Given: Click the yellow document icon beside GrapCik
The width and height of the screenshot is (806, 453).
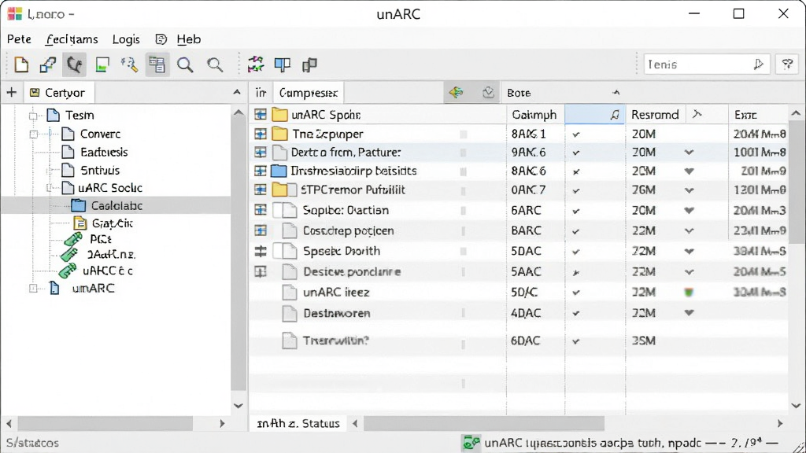Looking at the screenshot, I should [79, 223].
